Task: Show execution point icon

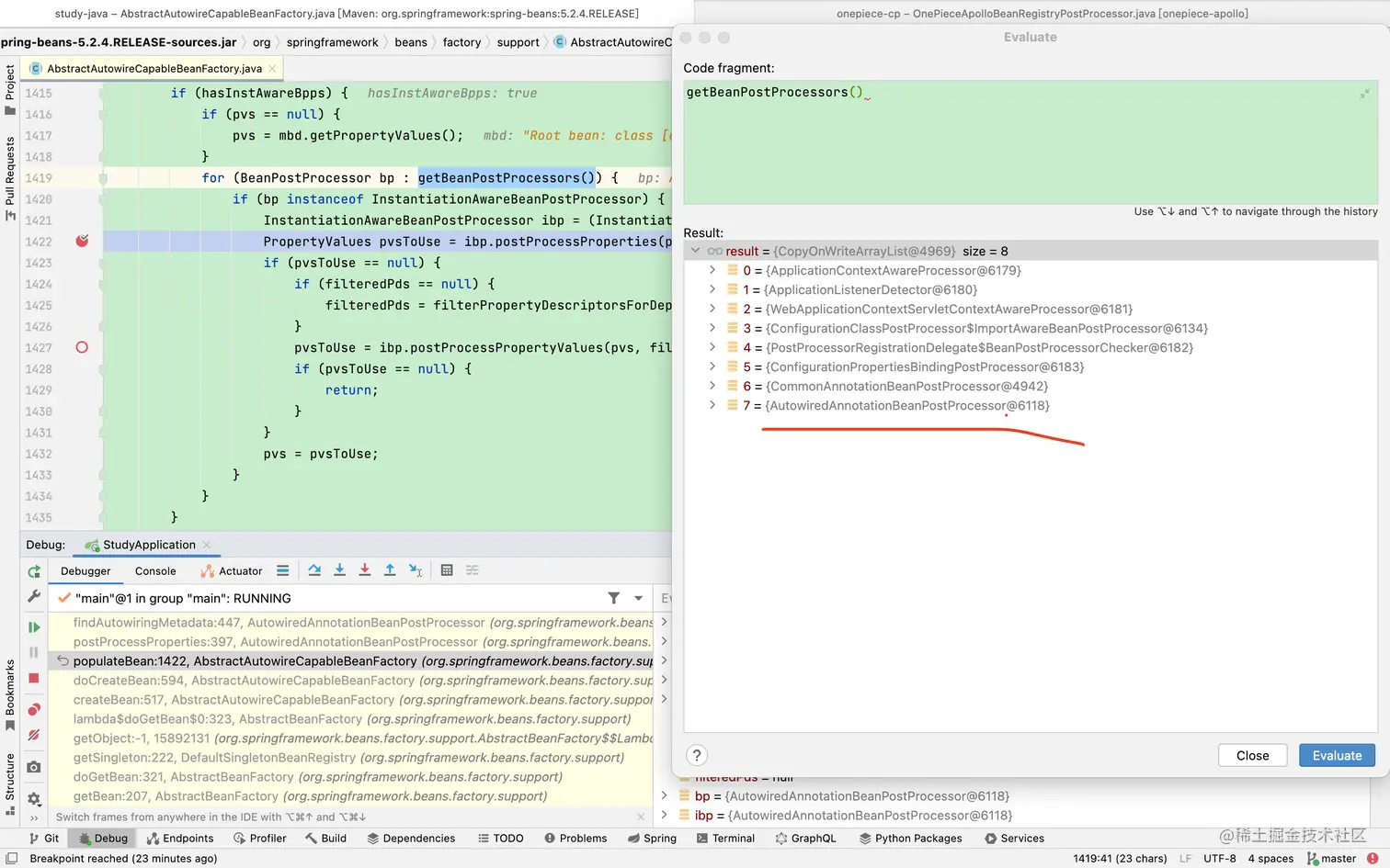Action: coord(282,570)
